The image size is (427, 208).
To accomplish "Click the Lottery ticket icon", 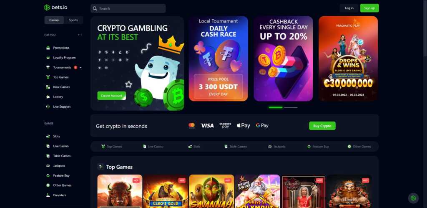I will click(48, 97).
